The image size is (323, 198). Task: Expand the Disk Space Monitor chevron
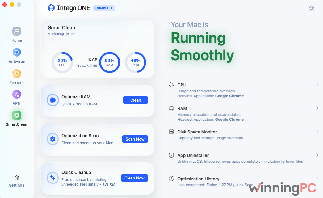pyautogui.click(x=317, y=132)
